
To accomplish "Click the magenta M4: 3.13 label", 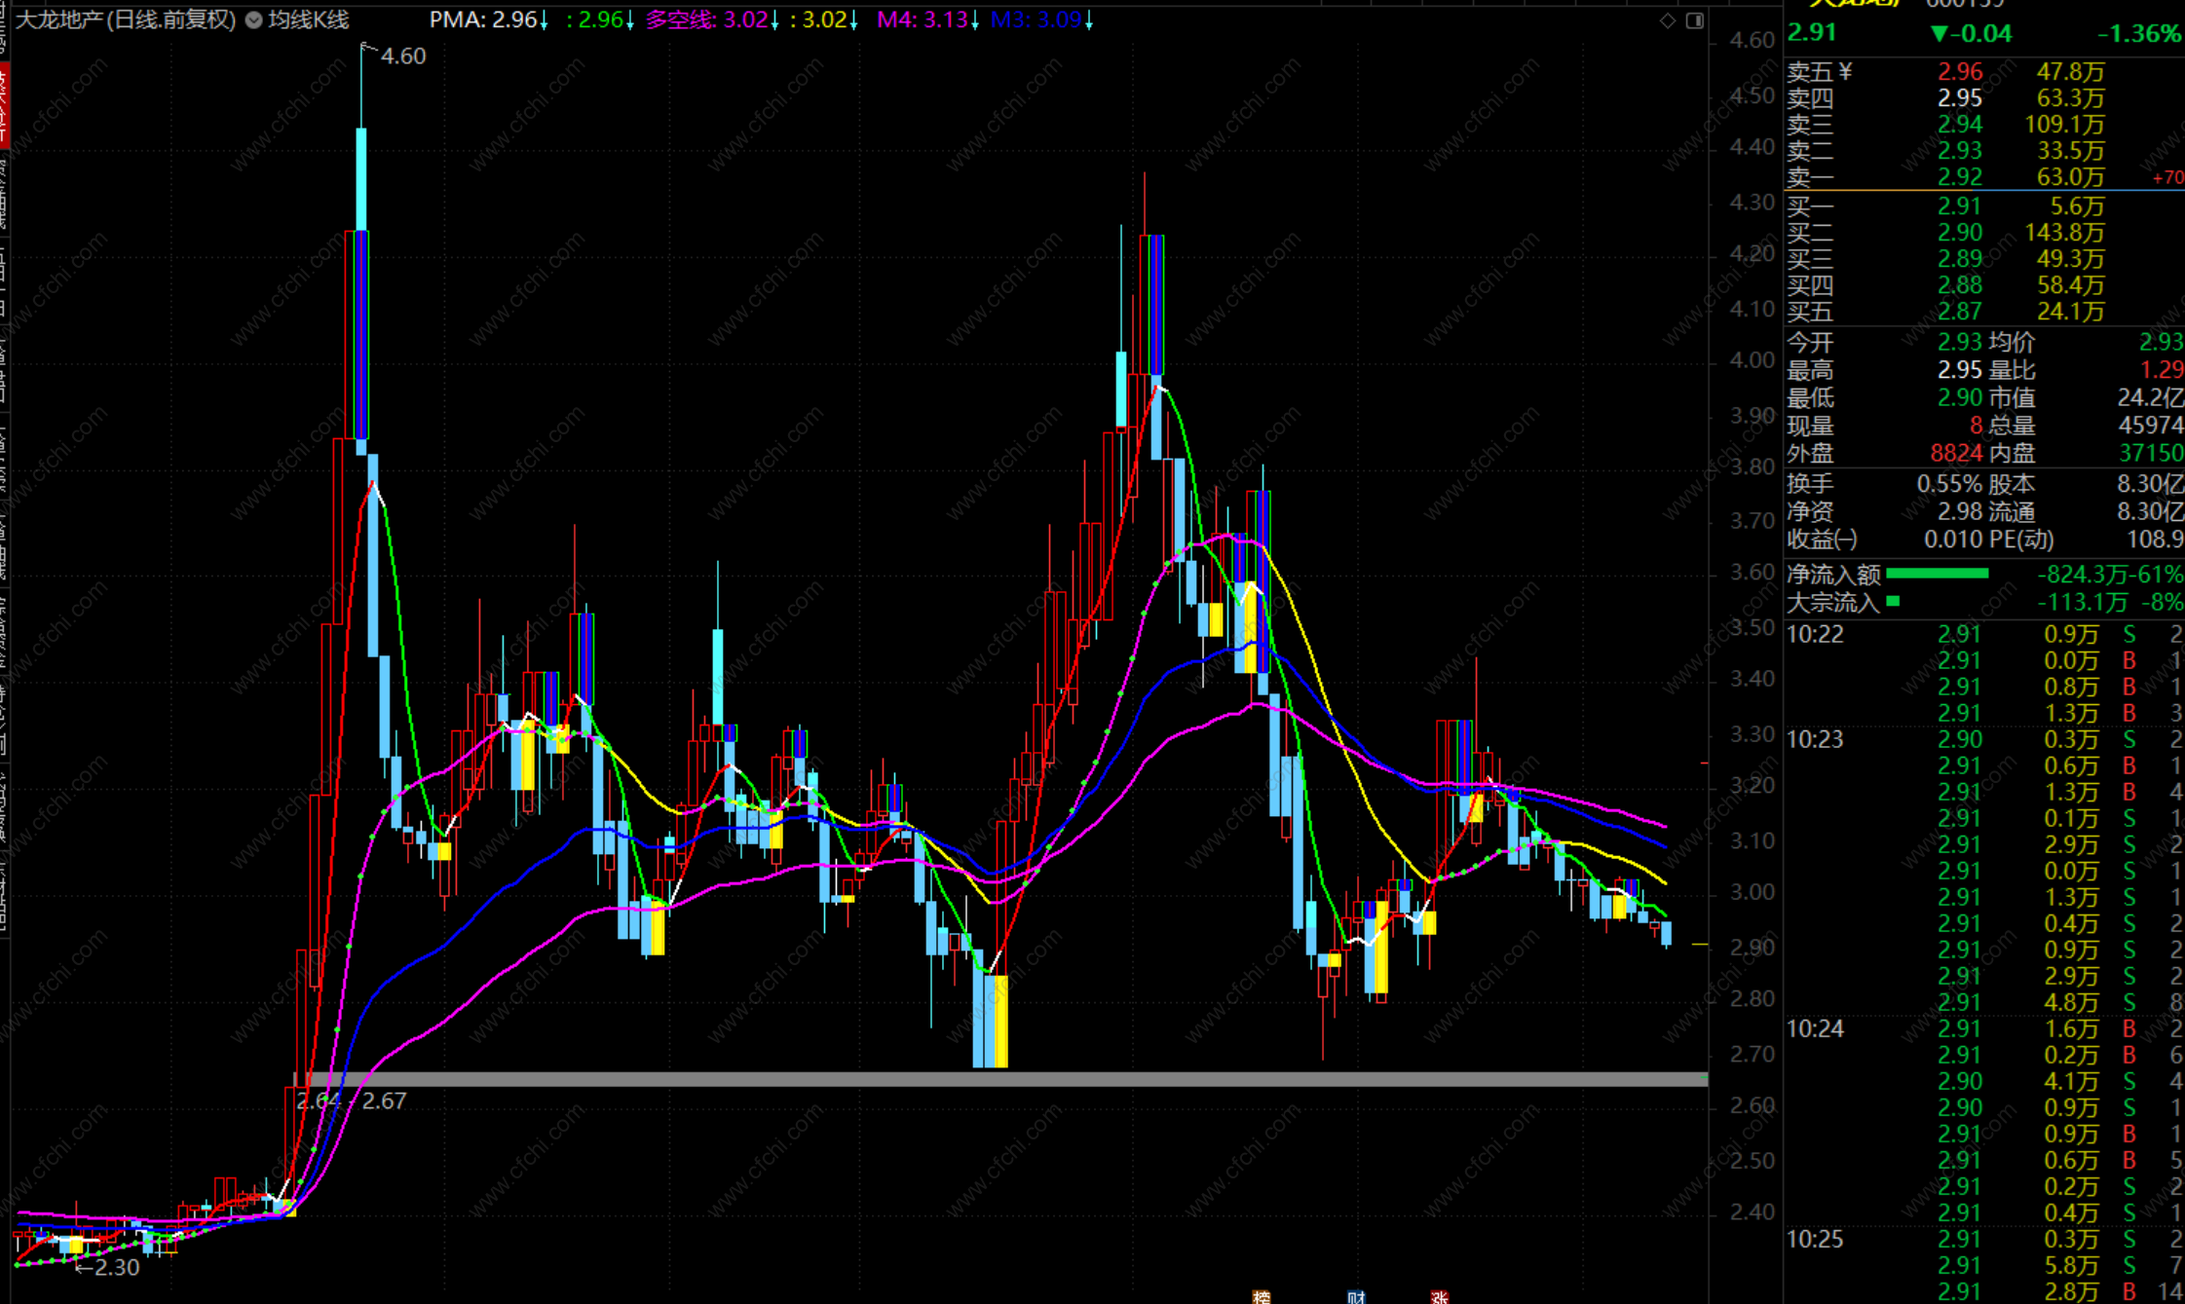I will pos(923,19).
